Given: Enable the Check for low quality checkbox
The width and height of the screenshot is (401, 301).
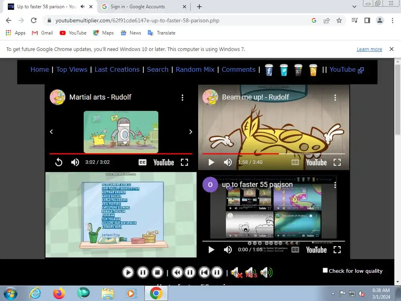Looking at the screenshot, I should click(325, 270).
